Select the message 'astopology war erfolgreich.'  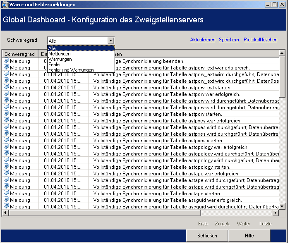(171, 147)
